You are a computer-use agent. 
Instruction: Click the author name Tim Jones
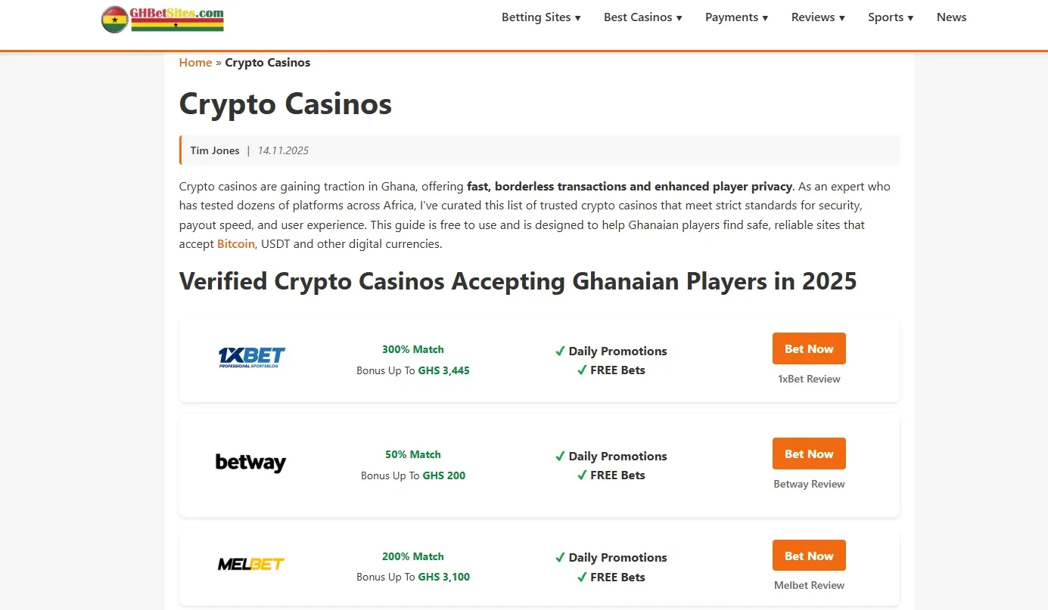tap(214, 150)
